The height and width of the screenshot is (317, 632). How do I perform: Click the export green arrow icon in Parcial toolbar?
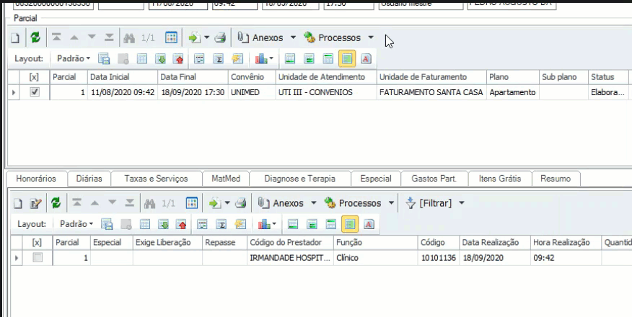tap(195, 37)
